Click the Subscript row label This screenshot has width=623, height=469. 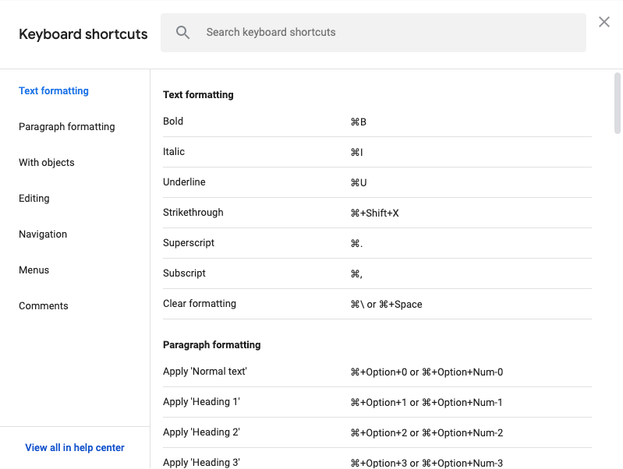(x=184, y=273)
